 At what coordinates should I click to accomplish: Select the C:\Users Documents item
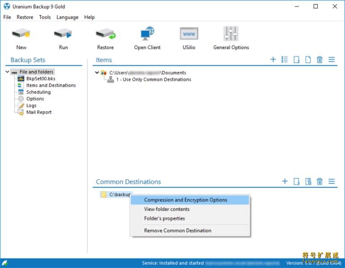point(148,73)
